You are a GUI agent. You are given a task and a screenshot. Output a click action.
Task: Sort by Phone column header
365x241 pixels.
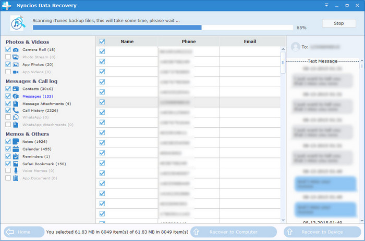pos(189,42)
